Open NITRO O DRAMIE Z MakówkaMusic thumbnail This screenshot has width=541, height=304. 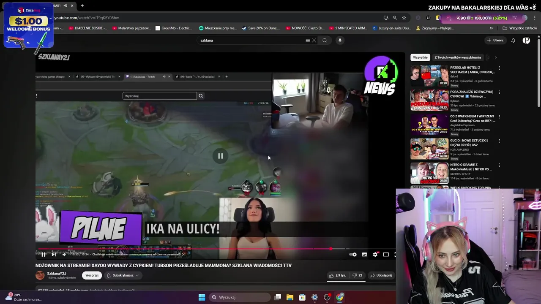click(429, 173)
